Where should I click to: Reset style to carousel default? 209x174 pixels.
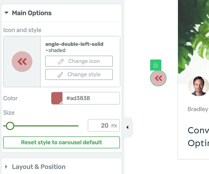[x=61, y=143]
